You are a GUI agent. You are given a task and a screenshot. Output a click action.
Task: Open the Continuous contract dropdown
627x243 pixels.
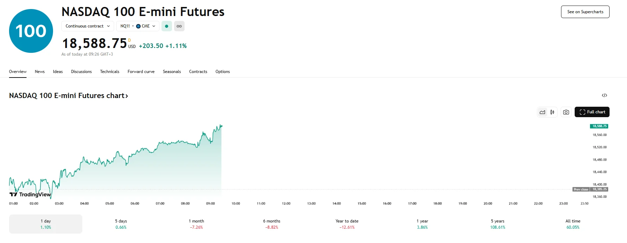click(x=88, y=26)
